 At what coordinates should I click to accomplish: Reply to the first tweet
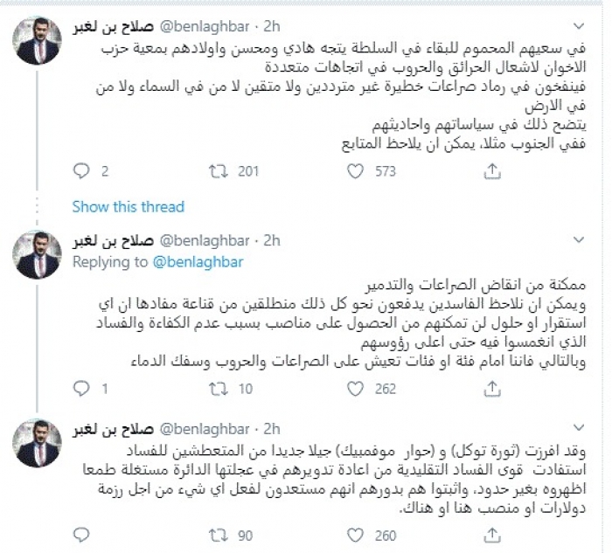pos(81,171)
